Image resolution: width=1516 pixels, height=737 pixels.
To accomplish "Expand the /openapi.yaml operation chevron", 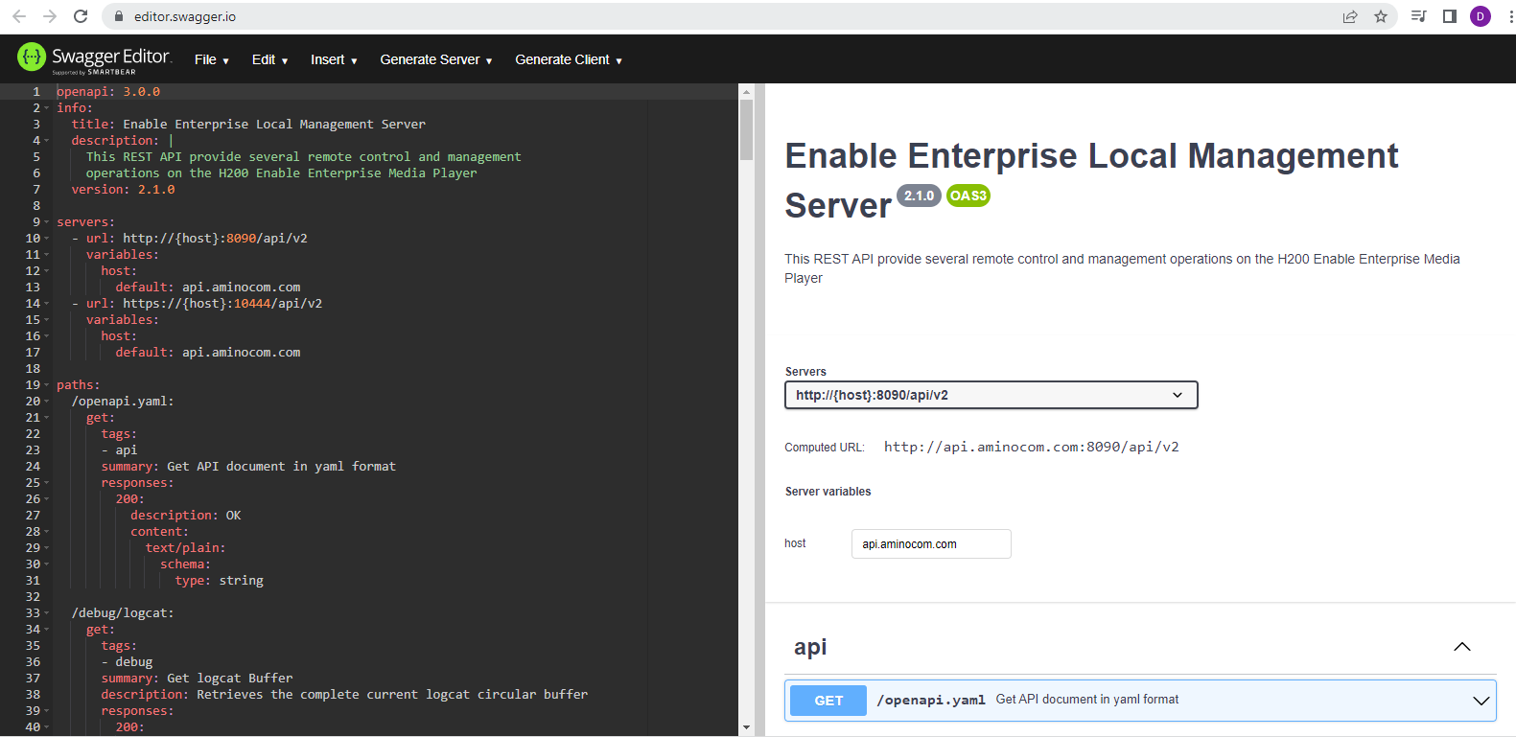I will [1481, 701].
